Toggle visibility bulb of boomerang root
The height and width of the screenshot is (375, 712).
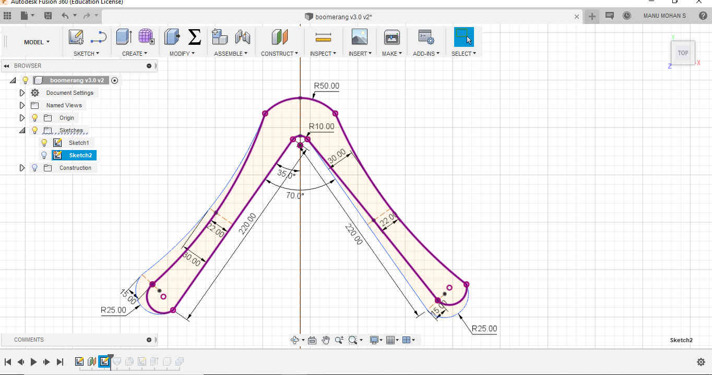(x=25, y=80)
